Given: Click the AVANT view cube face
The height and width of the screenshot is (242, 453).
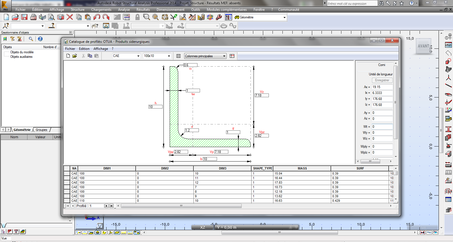Looking at the screenshot, I should tap(424, 46).
